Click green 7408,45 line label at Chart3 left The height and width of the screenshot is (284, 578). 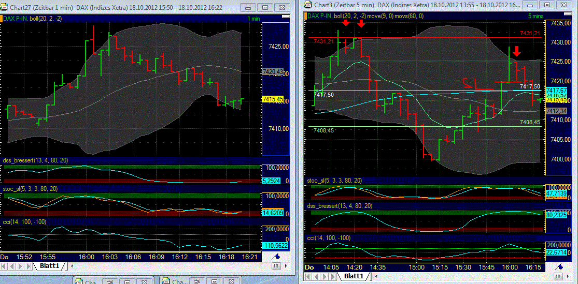point(323,129)
